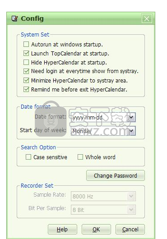The width and height of the screenshot is (167, 239).
Task: Close the Config dialog
Action: tap(147, 19)
